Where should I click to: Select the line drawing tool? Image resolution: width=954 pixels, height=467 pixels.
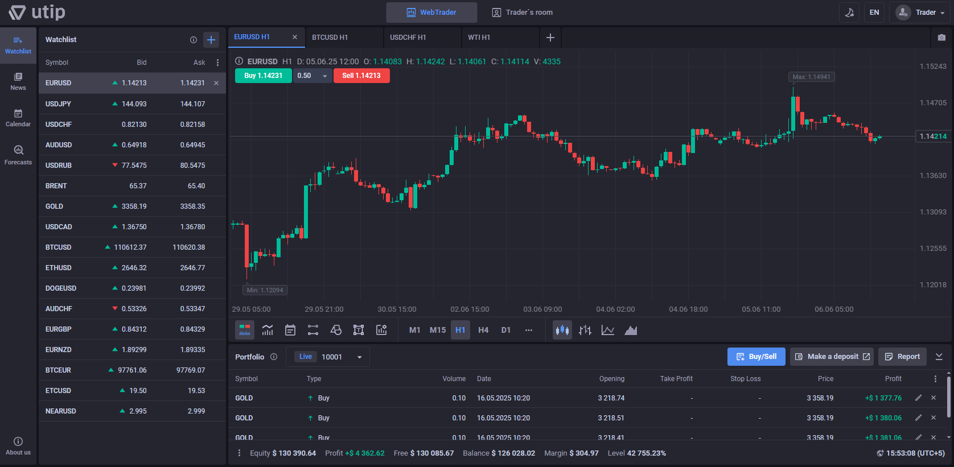(x=313, y=330)
